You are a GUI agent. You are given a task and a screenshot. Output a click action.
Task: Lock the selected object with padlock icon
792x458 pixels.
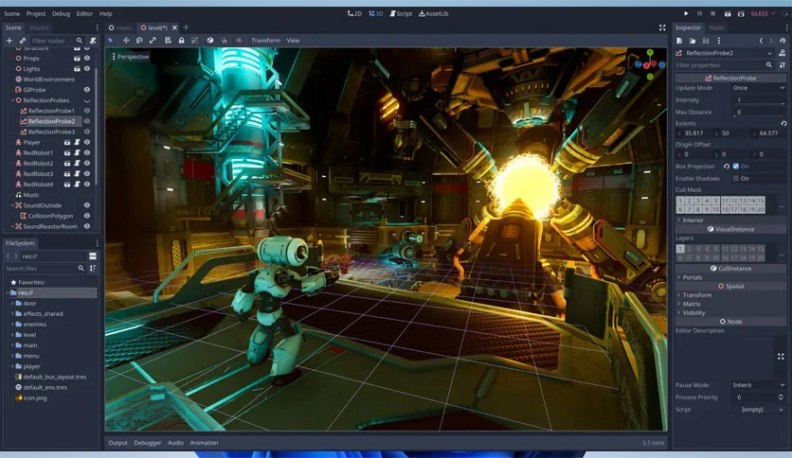[181, 41]
